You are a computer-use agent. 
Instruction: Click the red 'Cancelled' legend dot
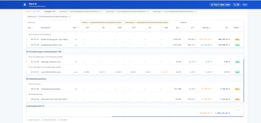click(59, 120)
